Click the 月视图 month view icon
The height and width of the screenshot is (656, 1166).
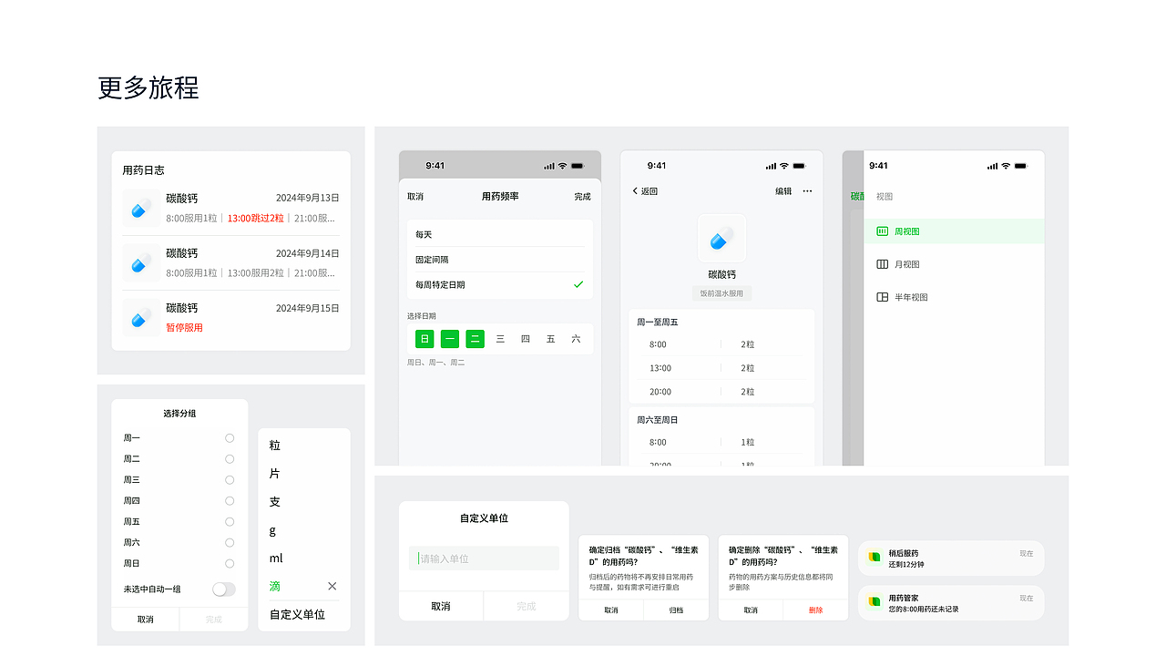pos(882,264)
